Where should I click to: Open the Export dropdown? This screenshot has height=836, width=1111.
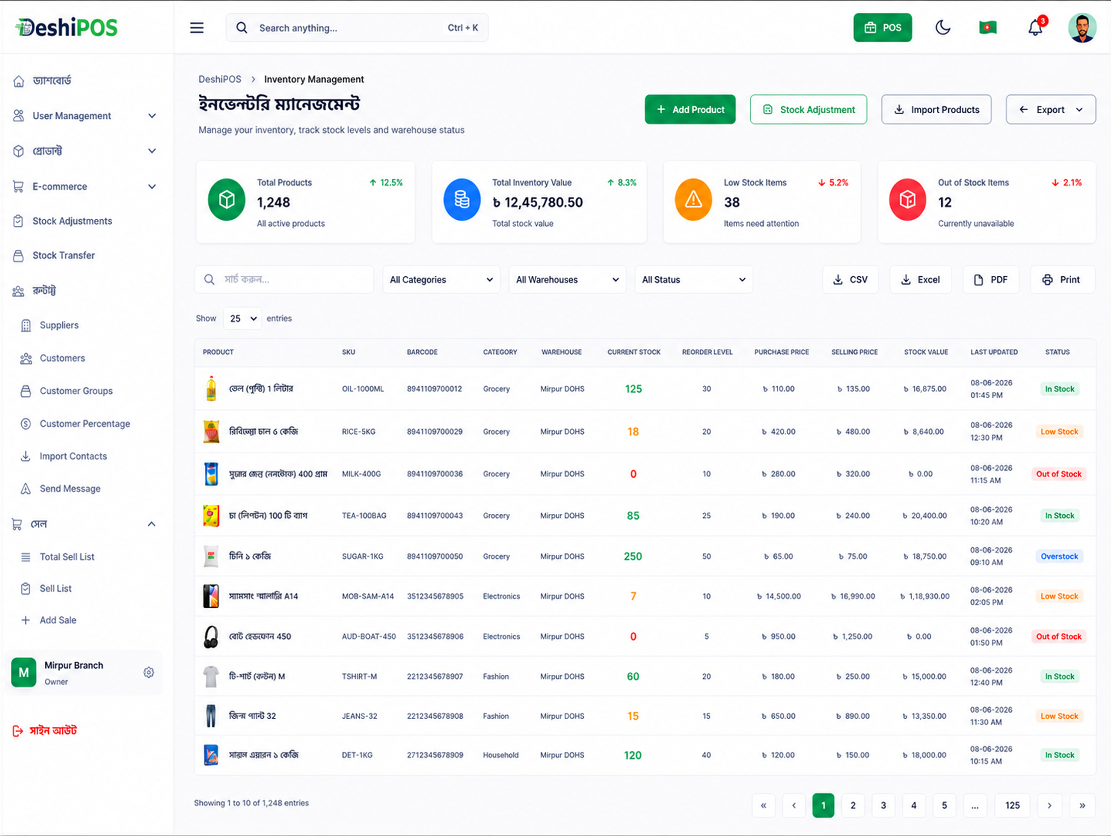tap(1050, 110)
